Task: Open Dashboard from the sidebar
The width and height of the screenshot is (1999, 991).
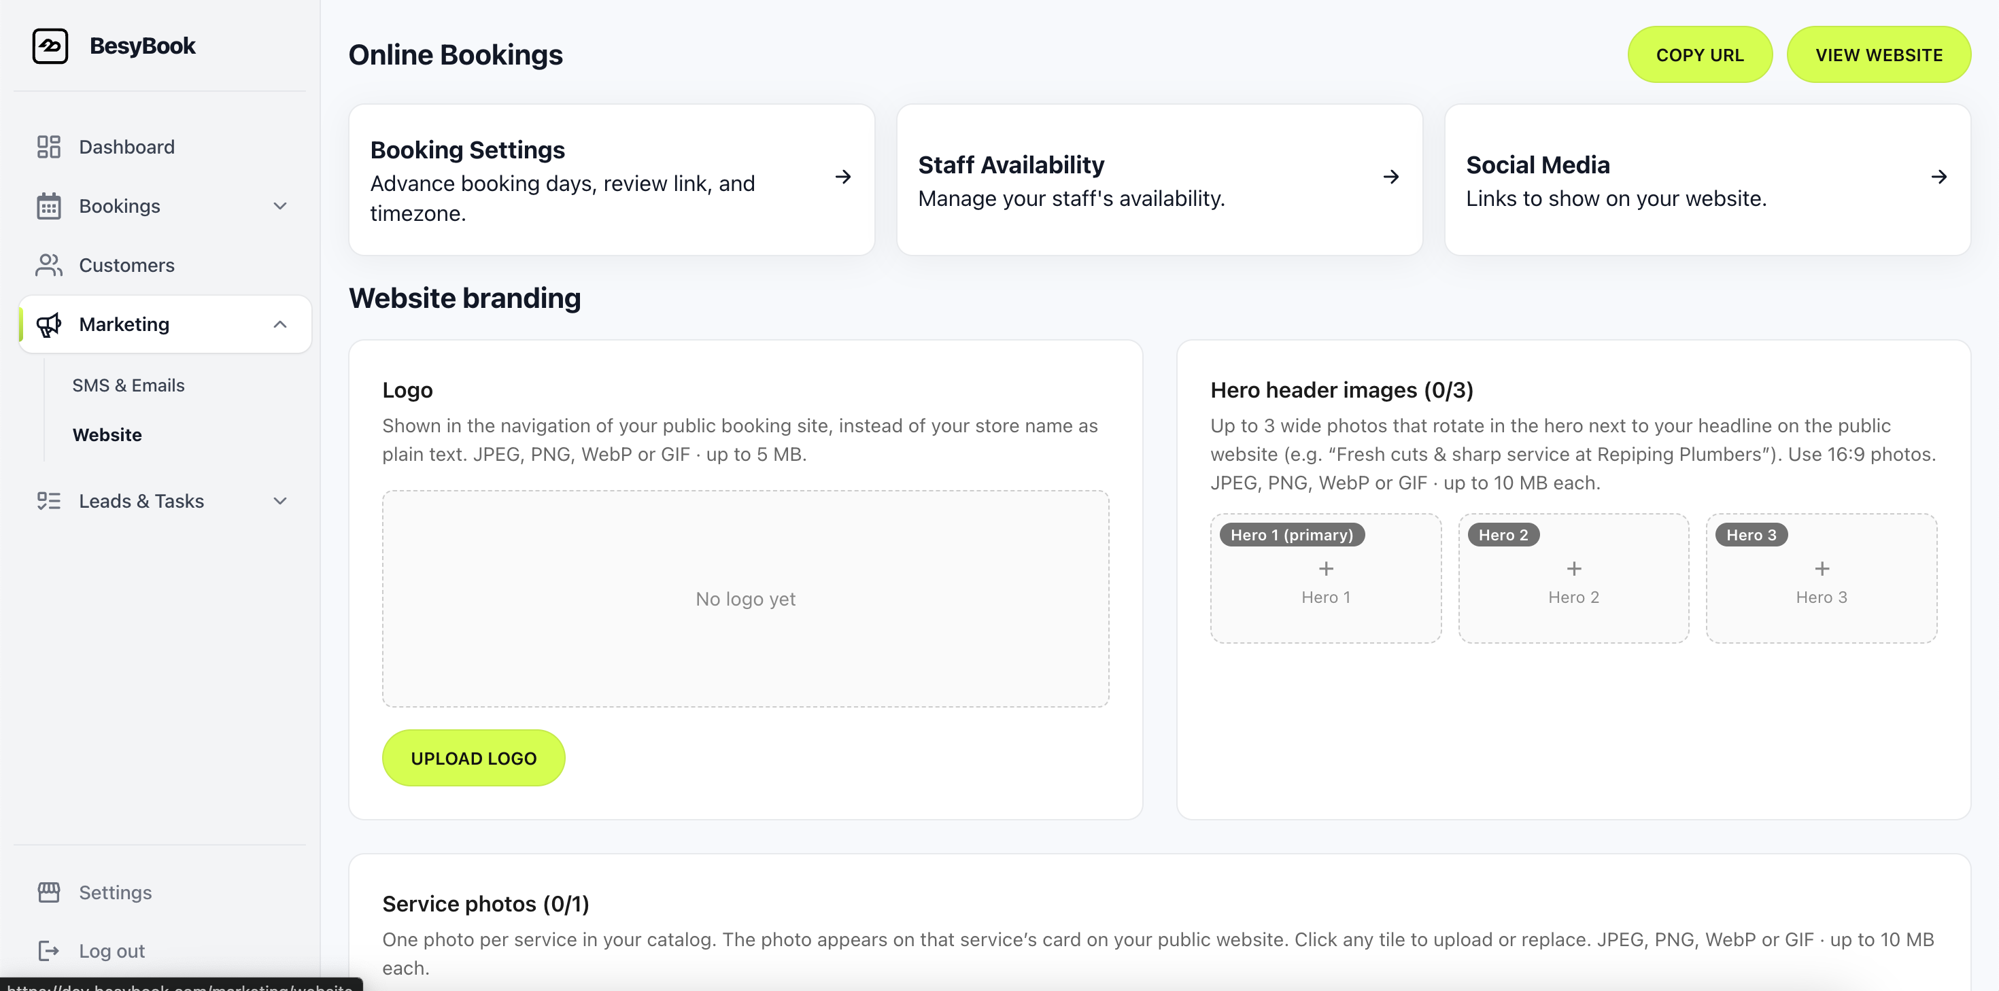Action: coord(165,147)
